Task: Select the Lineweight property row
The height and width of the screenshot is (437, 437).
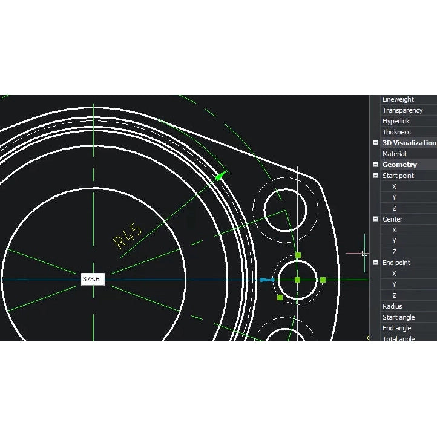Action: point(409,99)
